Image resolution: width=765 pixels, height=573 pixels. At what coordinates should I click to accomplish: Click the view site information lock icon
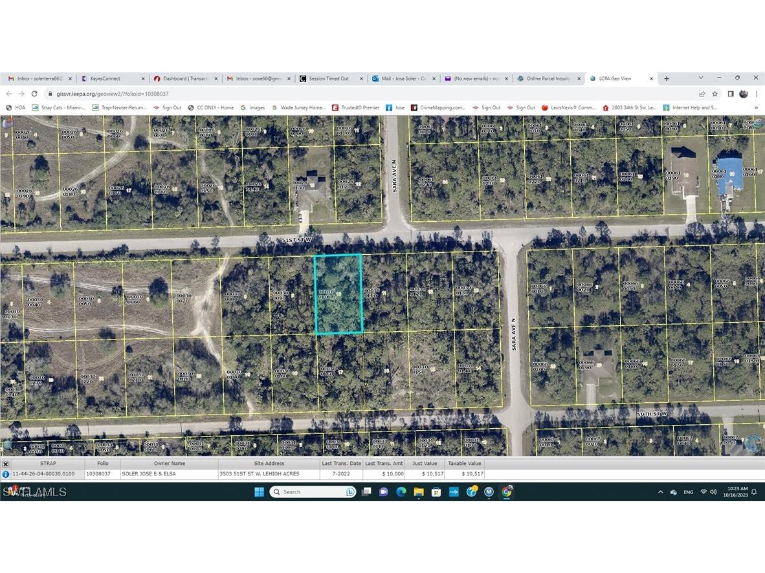click(x=50, y=94)
